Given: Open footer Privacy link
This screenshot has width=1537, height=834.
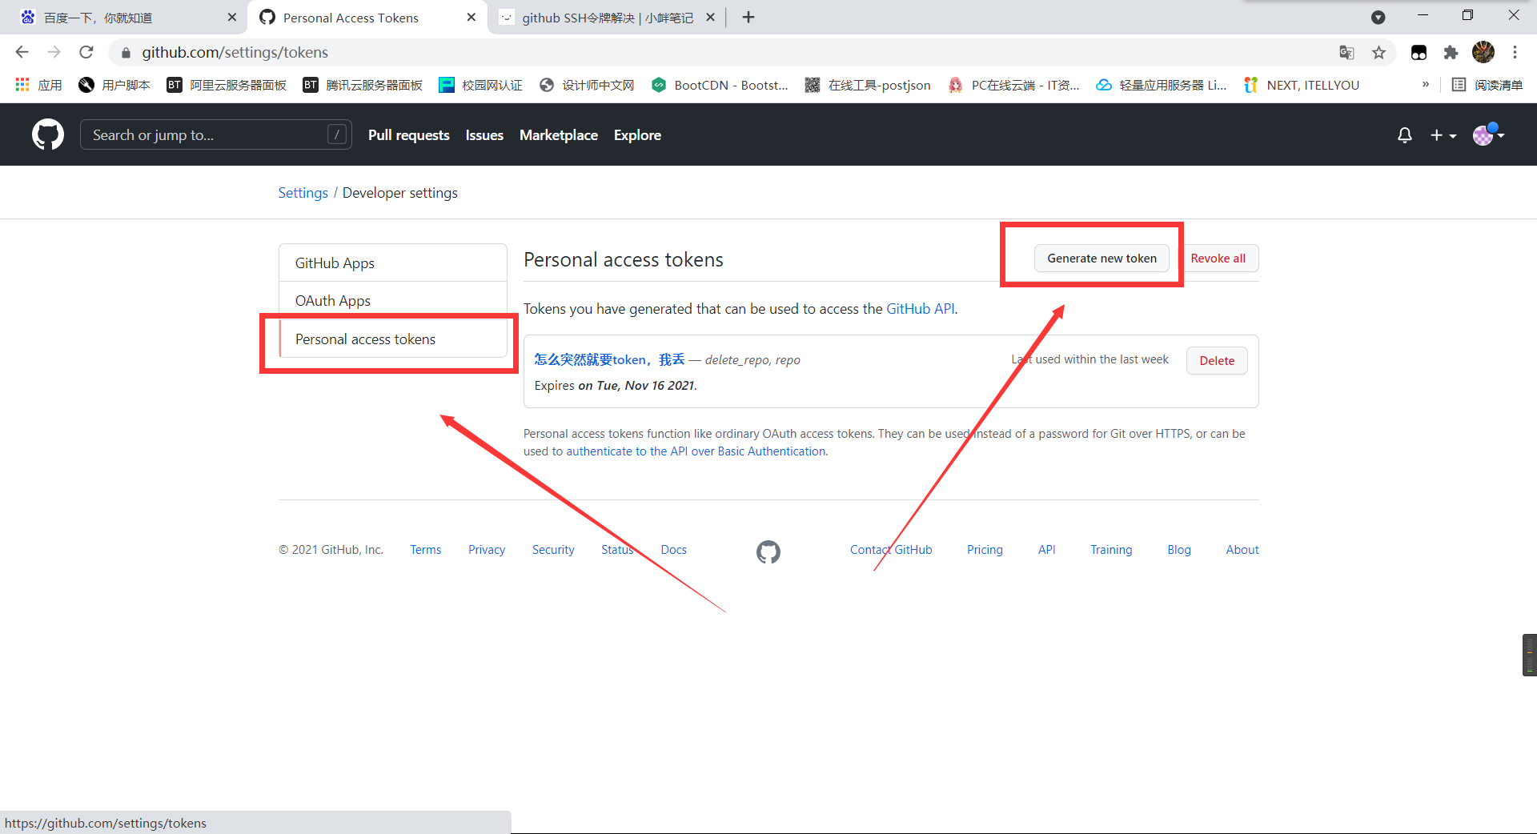Looking at the screenshot, I should (487, 550).
